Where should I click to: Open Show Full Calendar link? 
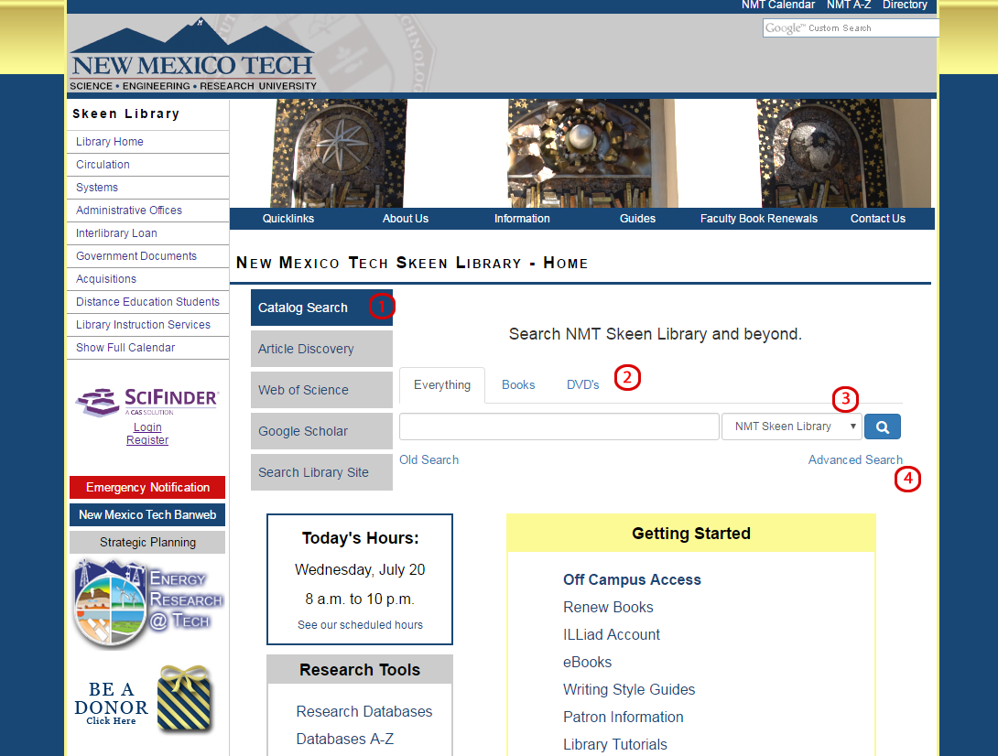point(125,348)
